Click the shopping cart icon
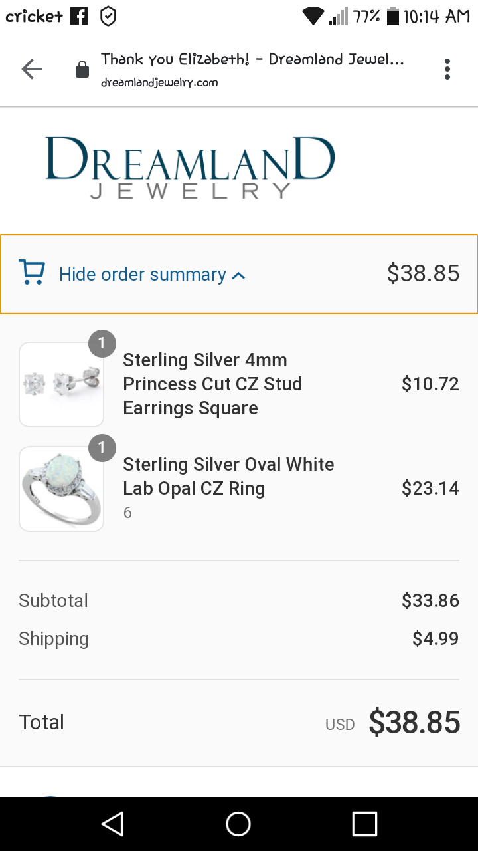Viewport: 478px width, 851px height. 32,273
